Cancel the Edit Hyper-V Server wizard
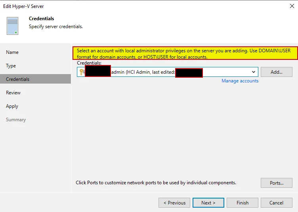Image resolution: width=298 pixels, height=212 pixels. 277,203
